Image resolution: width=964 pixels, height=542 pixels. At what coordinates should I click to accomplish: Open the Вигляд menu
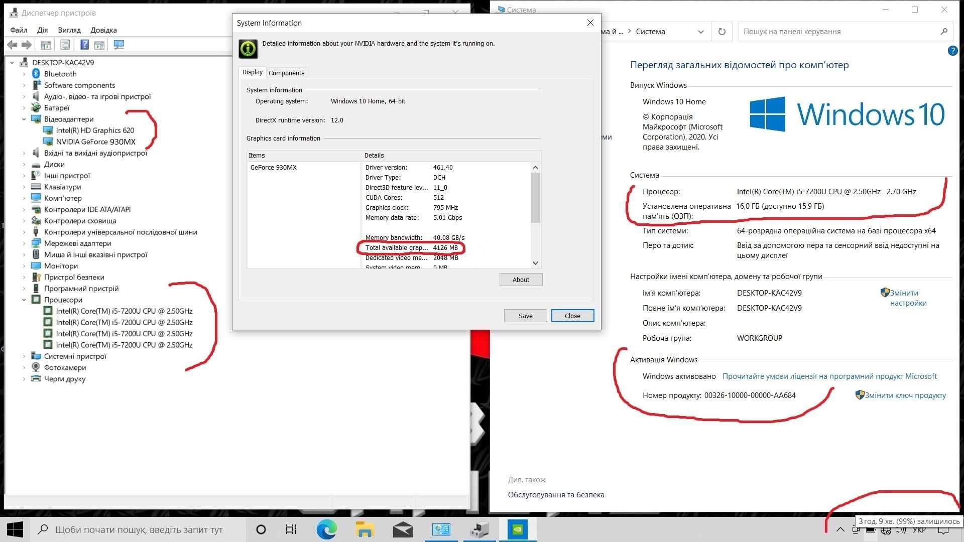[x=69, y=30]
